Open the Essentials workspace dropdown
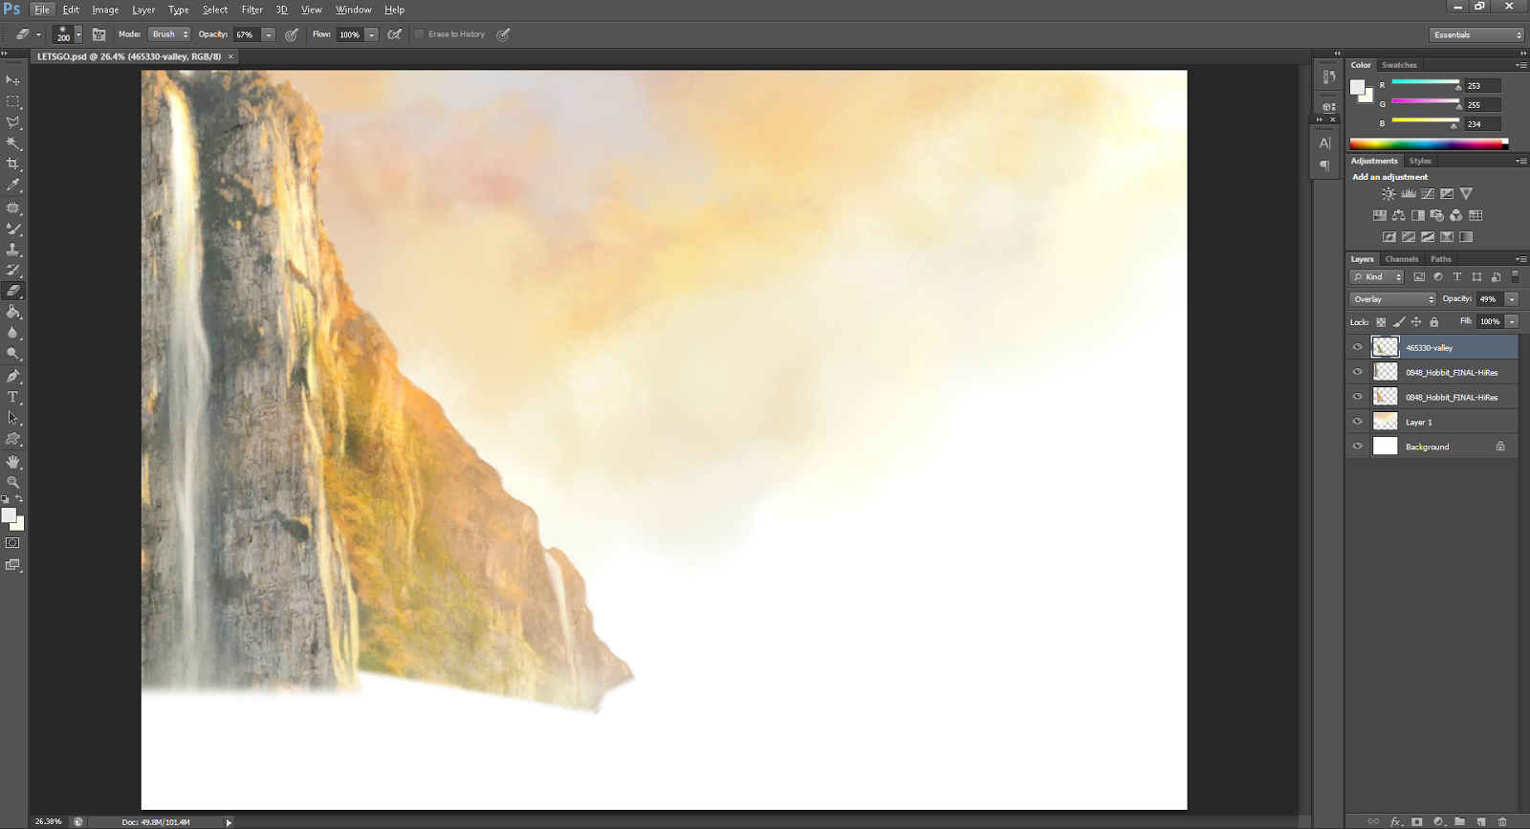The width and height of the screenshot is (1530, 829). coord(1477,34)
